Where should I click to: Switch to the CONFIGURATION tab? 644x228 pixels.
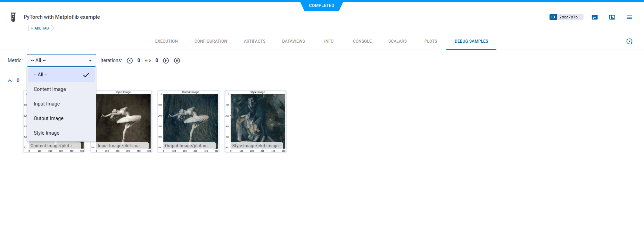coord(210,41)
